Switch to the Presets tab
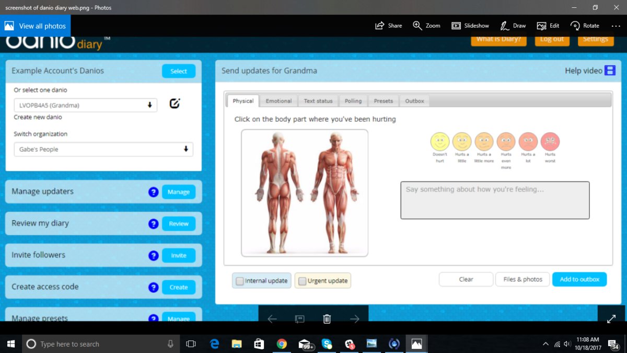This screenshot has width=627, height=353. click(x=384, y=101)
